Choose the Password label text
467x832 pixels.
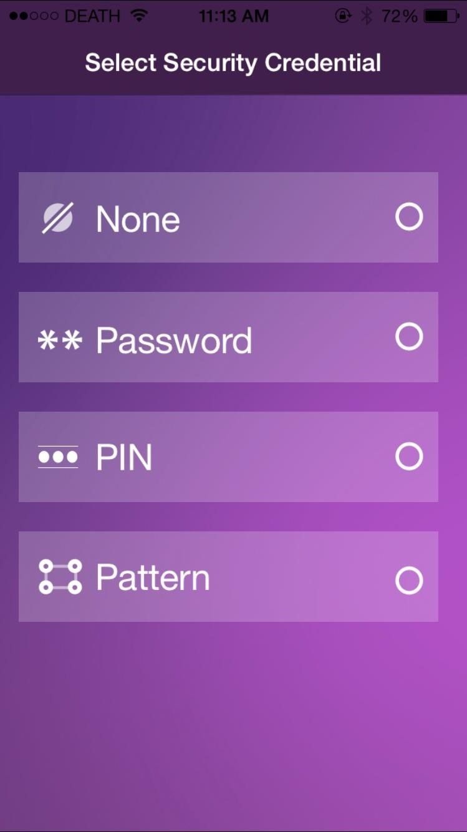point(174,341)
